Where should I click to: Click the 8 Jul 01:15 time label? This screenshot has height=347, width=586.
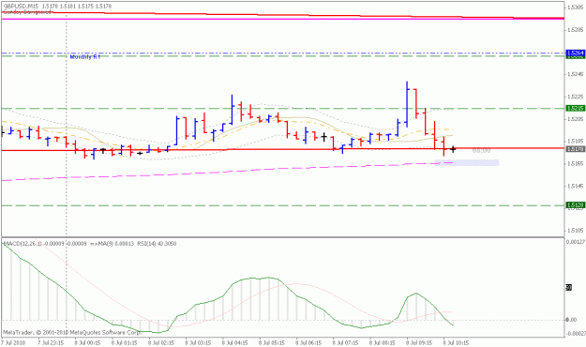[x=125, y=342]
